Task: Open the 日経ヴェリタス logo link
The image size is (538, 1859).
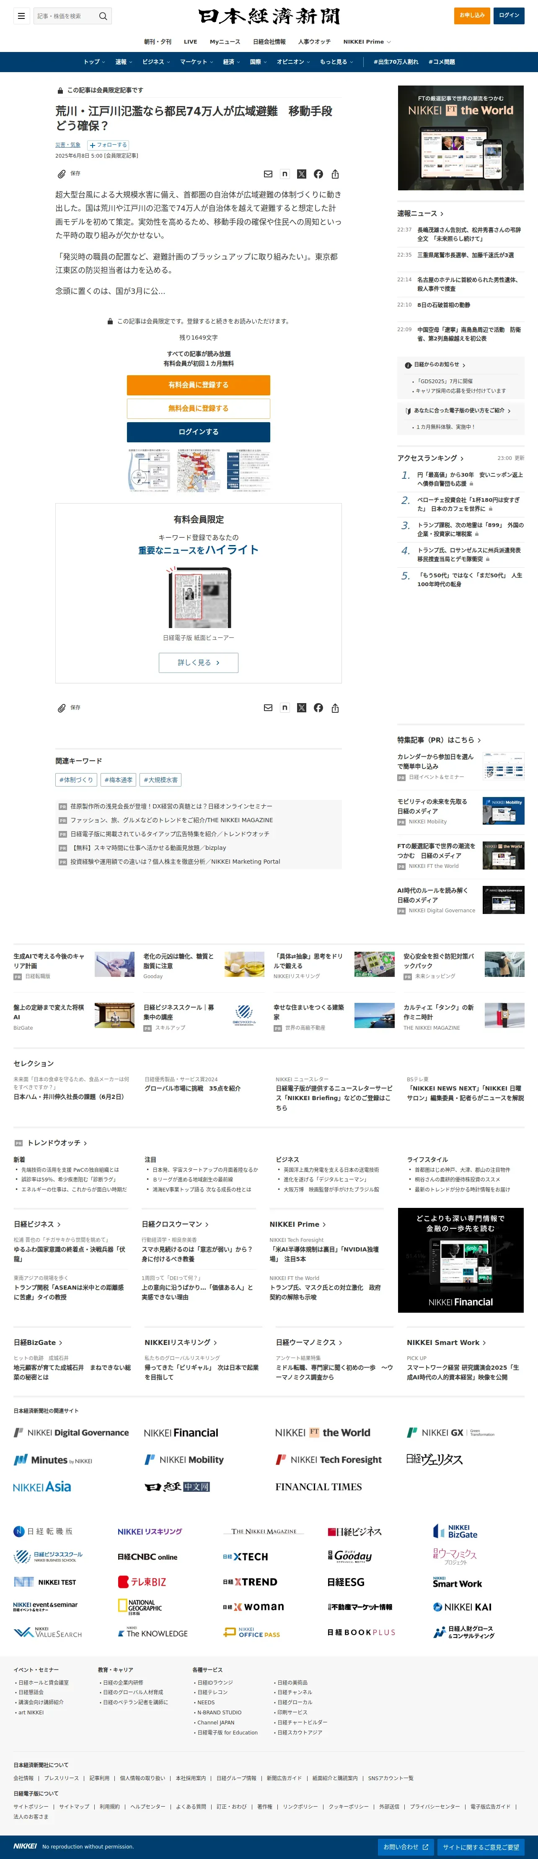Action: tap(434, 1459)
